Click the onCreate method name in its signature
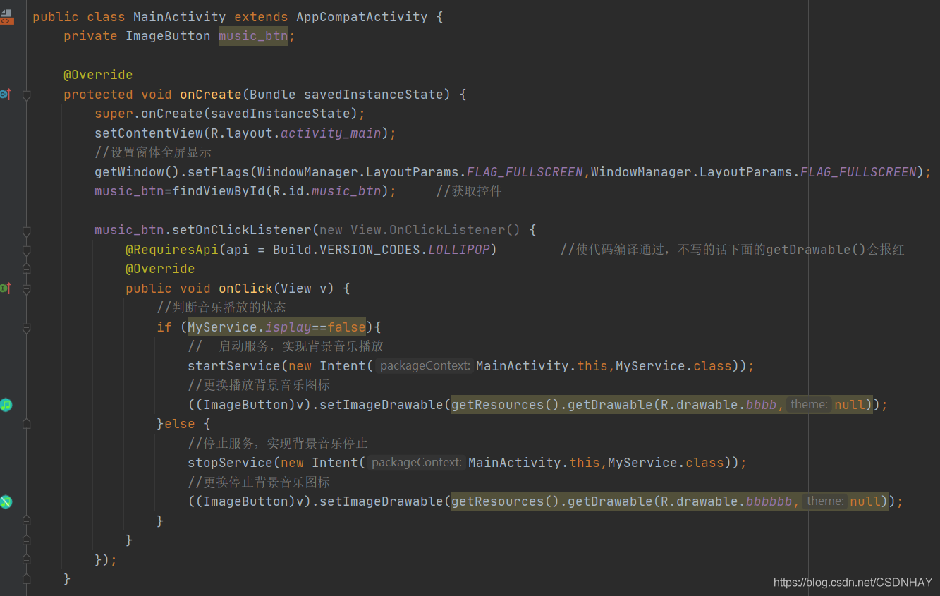940x596 pixels. pos(211,95)
